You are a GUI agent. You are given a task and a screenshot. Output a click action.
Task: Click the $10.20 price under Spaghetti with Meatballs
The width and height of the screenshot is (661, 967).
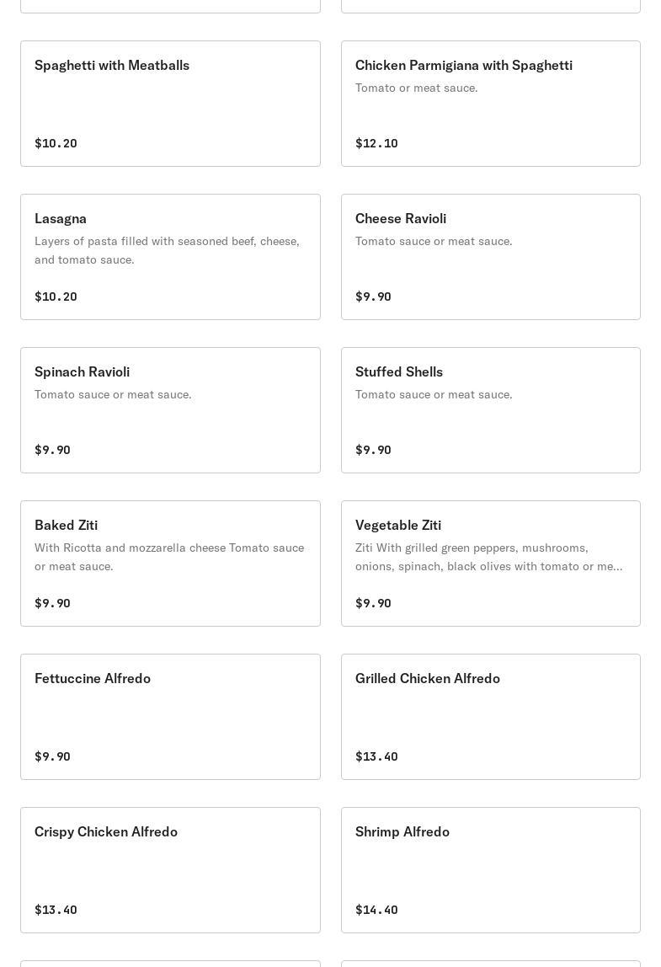[x=56, y=143]
